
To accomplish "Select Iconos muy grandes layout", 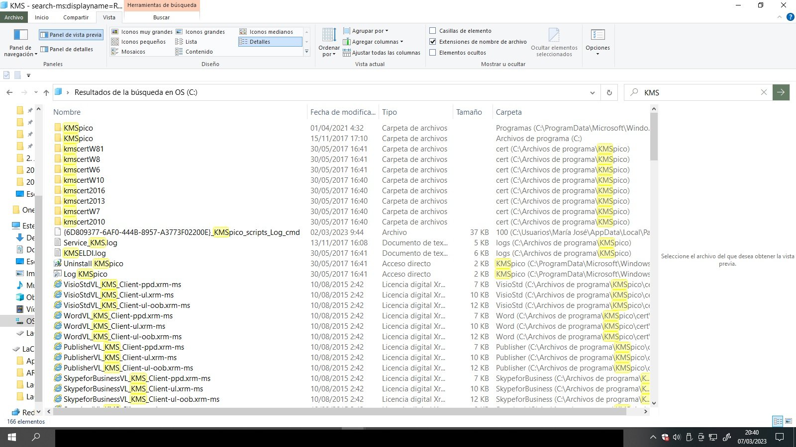I will pyautogui.click(x=142, y=32).
